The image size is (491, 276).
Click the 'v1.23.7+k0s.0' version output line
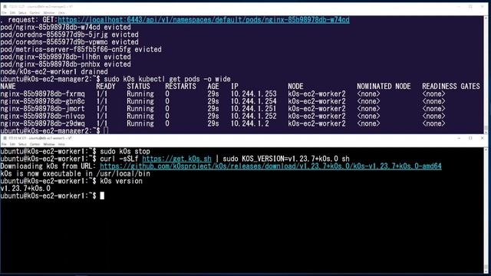(x=25, y=189)
